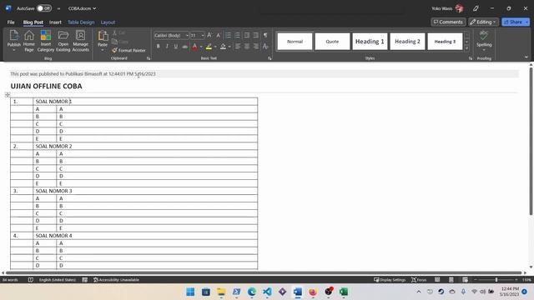This screenshot has width=534, height=300.
Task: Select the Blog Post tab
Action: [x=33, y=22]
